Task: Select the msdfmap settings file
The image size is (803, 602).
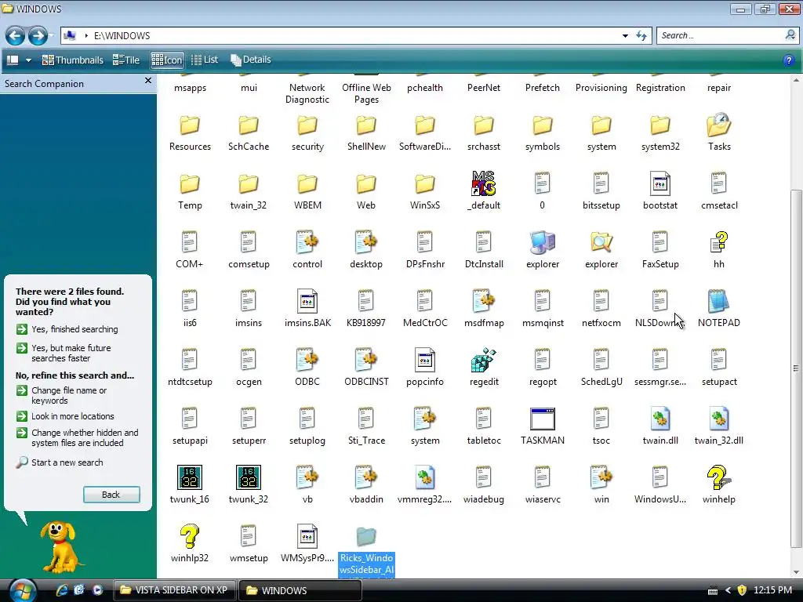Action: tap(483, 301)
